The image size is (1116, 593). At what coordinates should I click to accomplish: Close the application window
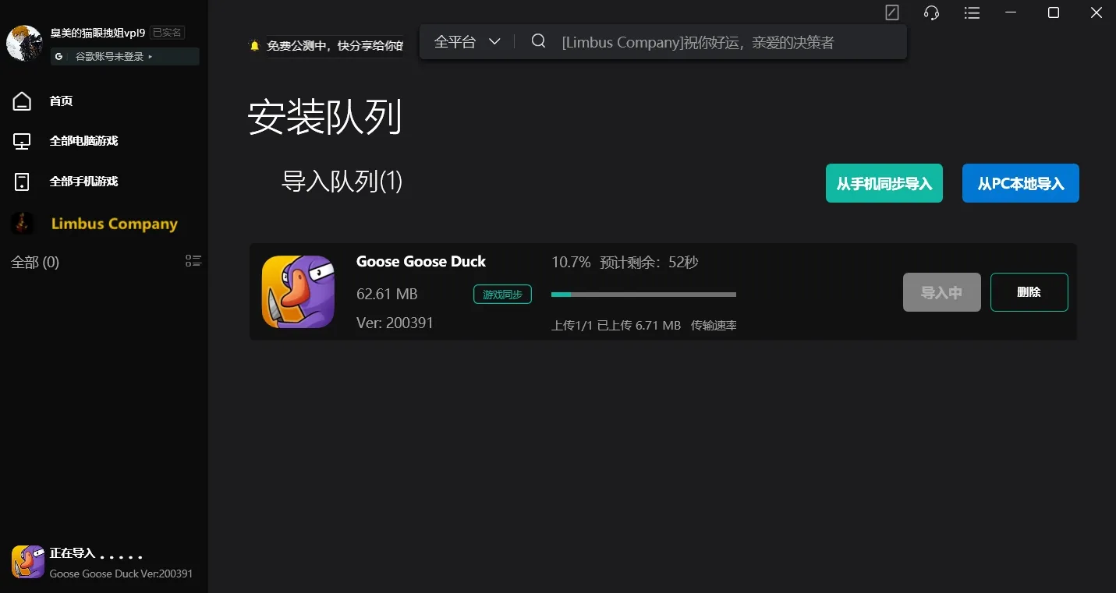point(1096,12)
